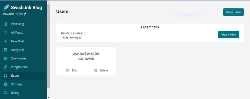The image size is (250, 99).
Task: Click the stephen@swish.ink email text
Action: (86, 54)
